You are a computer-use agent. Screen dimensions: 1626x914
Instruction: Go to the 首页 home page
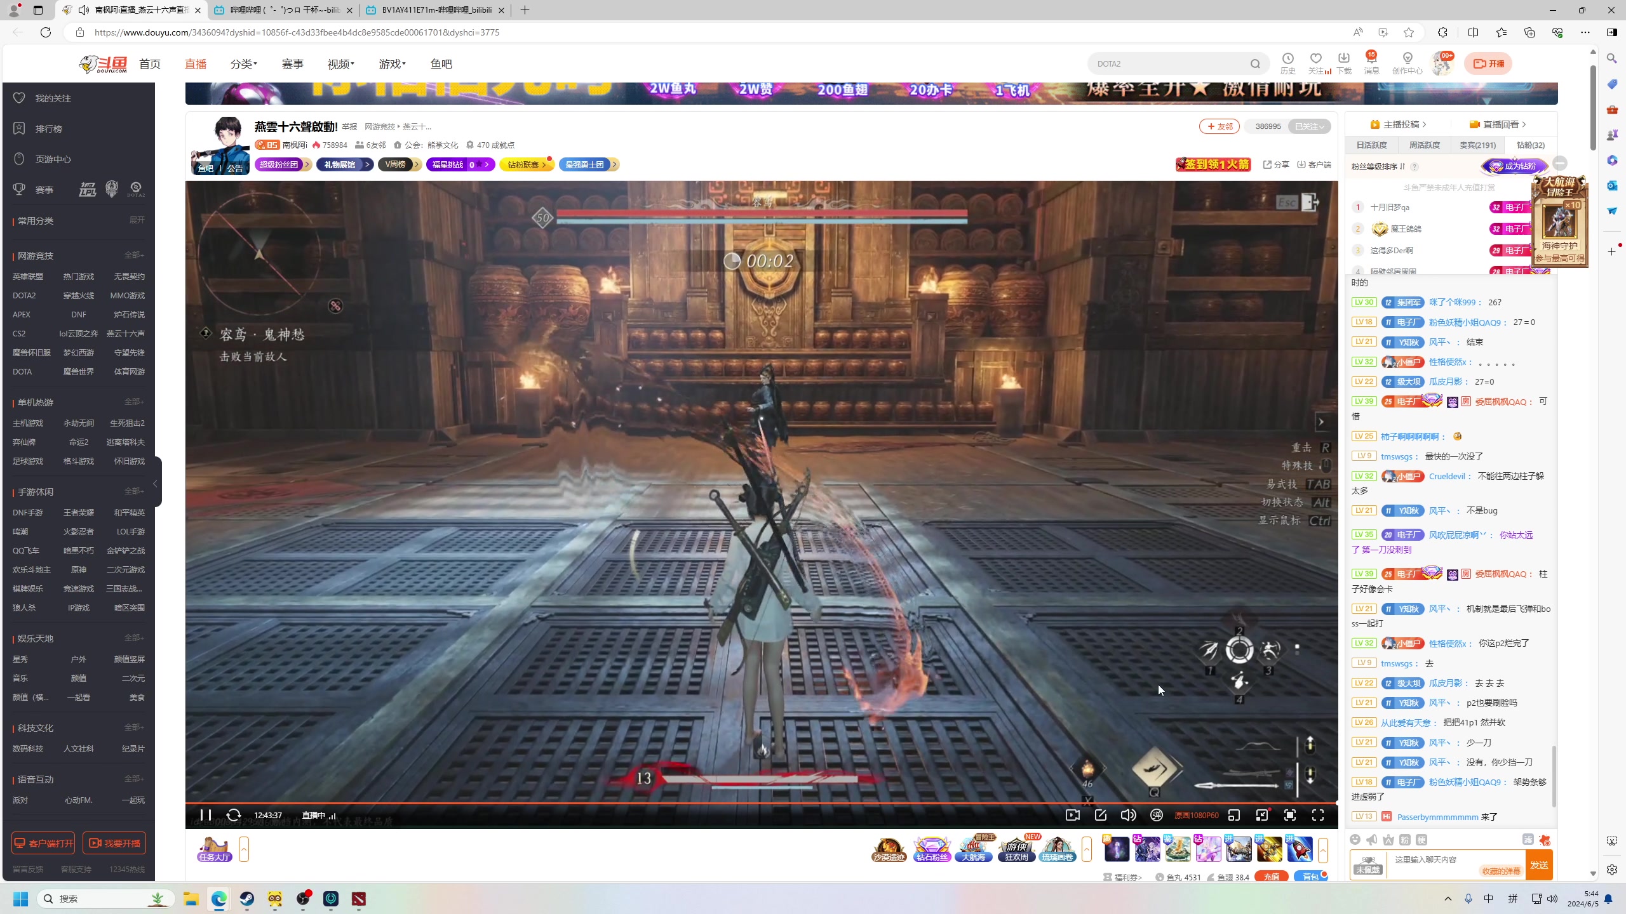[150, 63]
